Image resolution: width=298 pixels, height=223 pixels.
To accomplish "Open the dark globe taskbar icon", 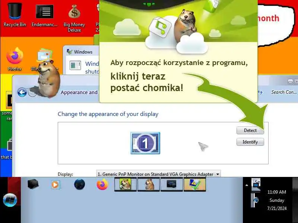I will coord(79,184).
